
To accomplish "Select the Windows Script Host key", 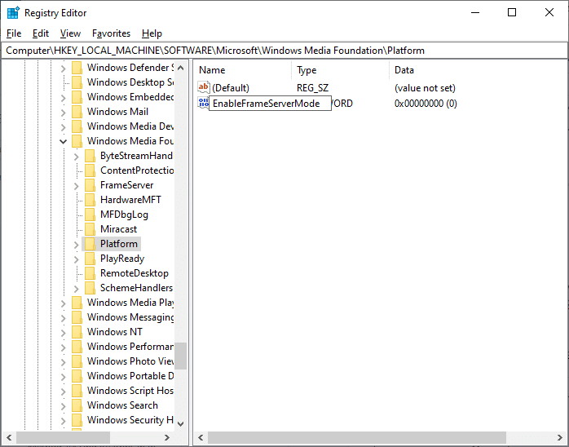I will tap(130, 391).
